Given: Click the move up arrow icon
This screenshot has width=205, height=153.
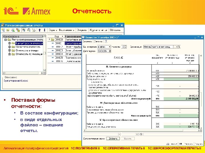Looking at the screenshot, I should 40,30.
